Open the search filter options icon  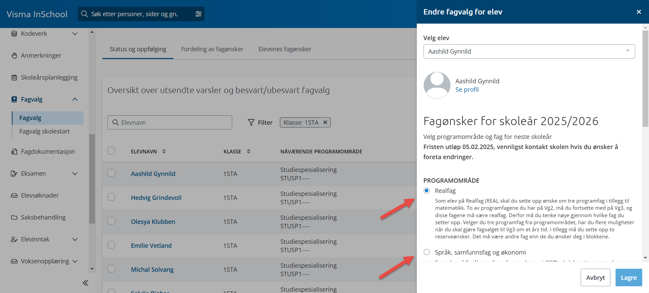(x=198, y=14)
